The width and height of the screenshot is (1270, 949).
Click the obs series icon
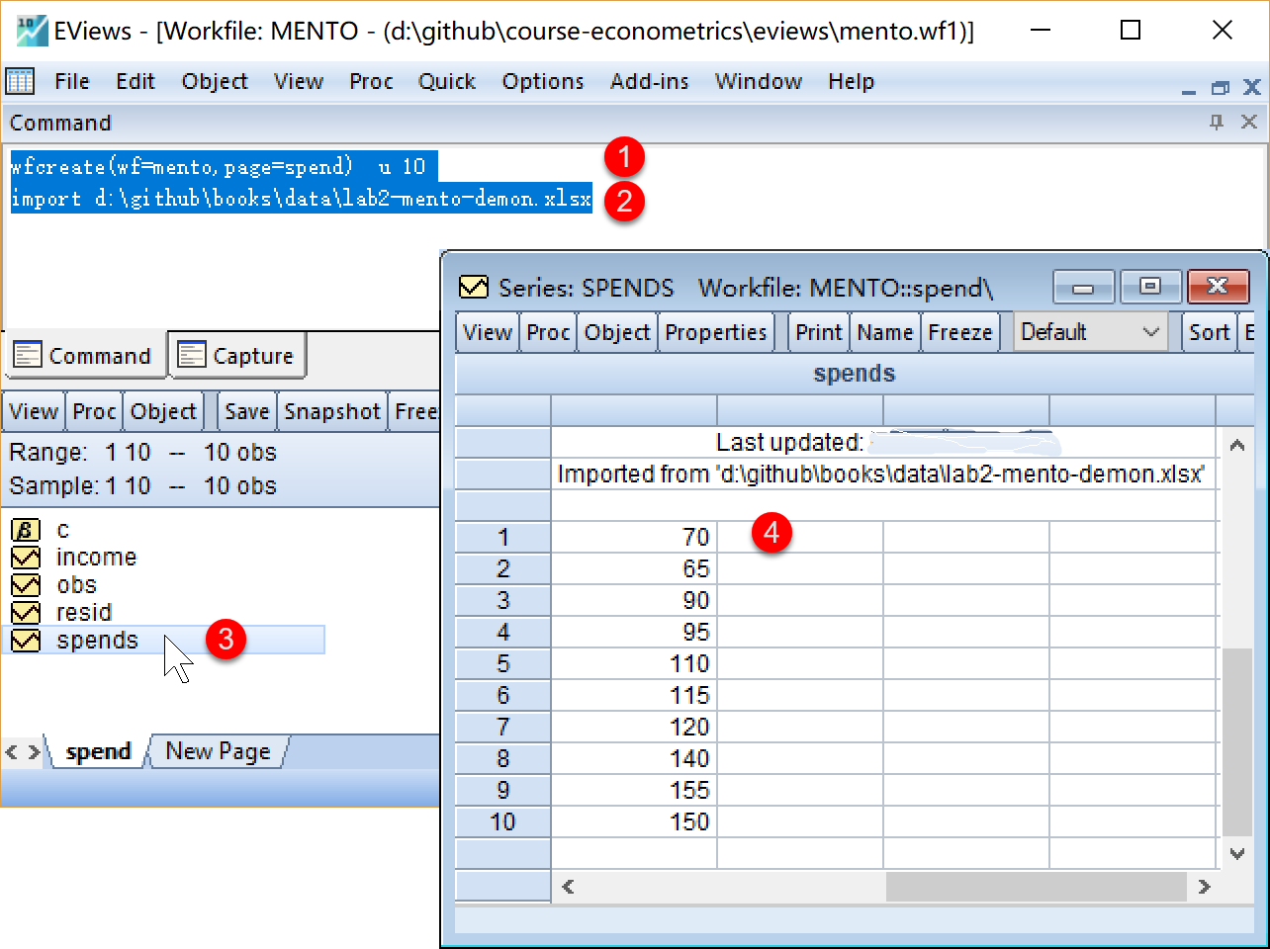26,585
